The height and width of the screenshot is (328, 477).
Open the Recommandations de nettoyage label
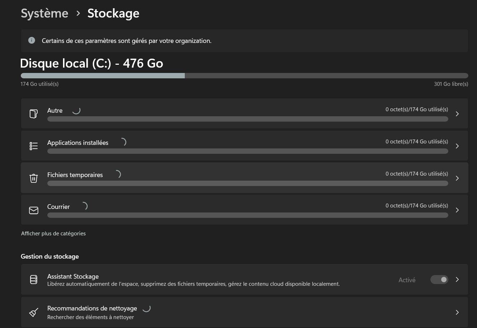point(92,308)
